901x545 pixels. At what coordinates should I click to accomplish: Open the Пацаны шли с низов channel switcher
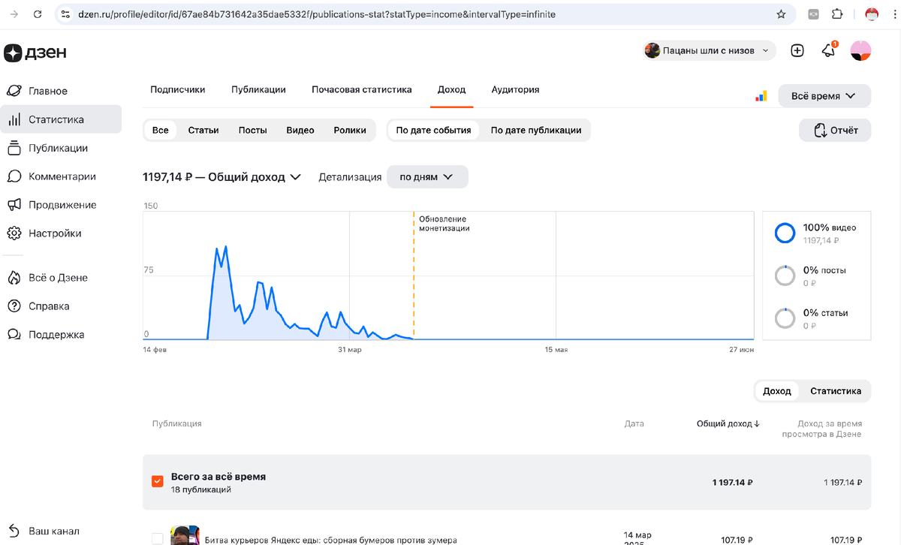click(x=710, y=50)
